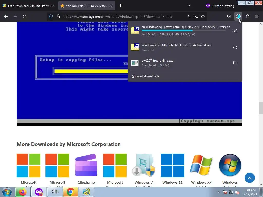Reload the current page
Screen dimensions: 263x197
(x=25, y=17)
